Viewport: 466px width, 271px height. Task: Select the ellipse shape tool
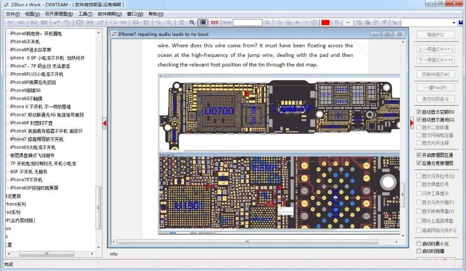point(314,22)
